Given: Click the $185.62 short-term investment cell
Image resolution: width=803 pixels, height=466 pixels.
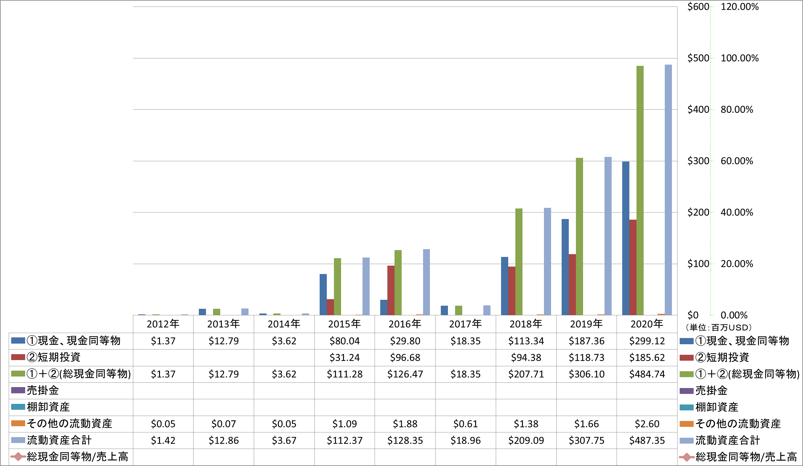Looking at the screenshot, I should click(x=647, y=358).
